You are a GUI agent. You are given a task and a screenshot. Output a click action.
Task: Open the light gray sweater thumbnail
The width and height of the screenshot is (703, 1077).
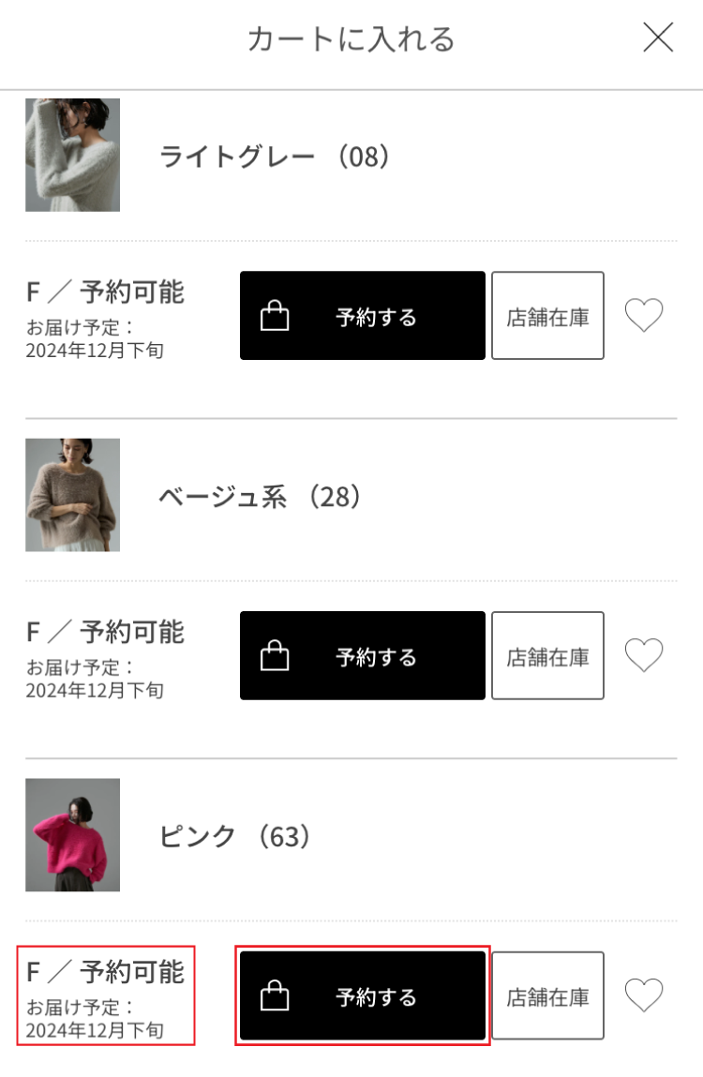coord(72,155)
